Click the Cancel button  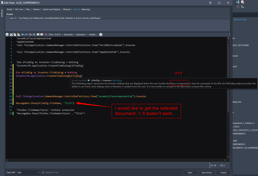[223, 173]
